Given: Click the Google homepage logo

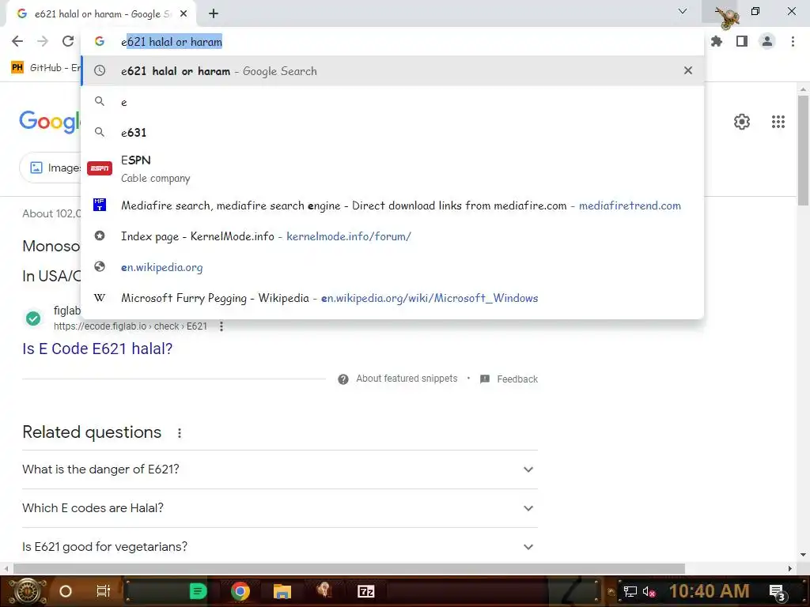Looking at the screenshot, I should point(50,122).
